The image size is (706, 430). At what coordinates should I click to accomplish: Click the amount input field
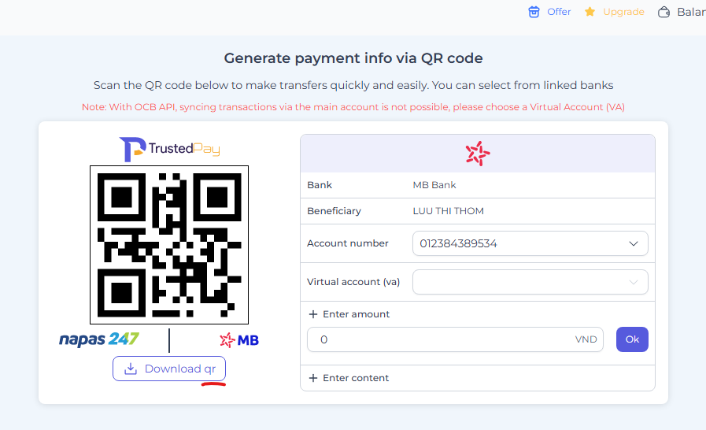(x=455, y=339)
